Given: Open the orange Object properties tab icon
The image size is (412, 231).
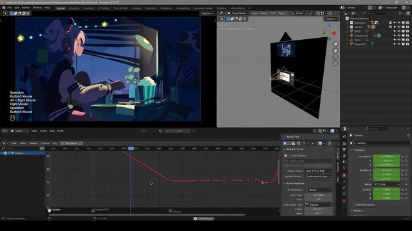Looking at the screenshot, I should 344,175.
